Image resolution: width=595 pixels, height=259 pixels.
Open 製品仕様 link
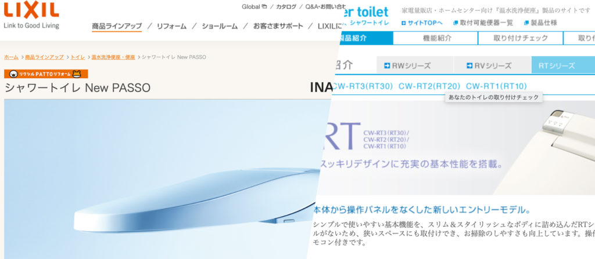[x=541, y=23]
